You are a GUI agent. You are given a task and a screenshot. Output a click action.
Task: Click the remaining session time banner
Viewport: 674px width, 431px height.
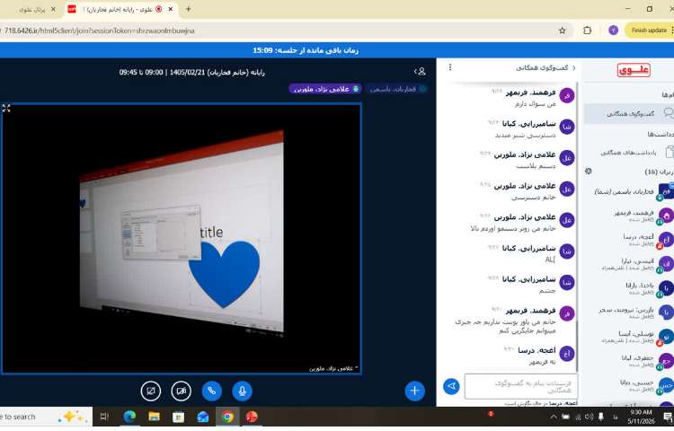point(306,50)
